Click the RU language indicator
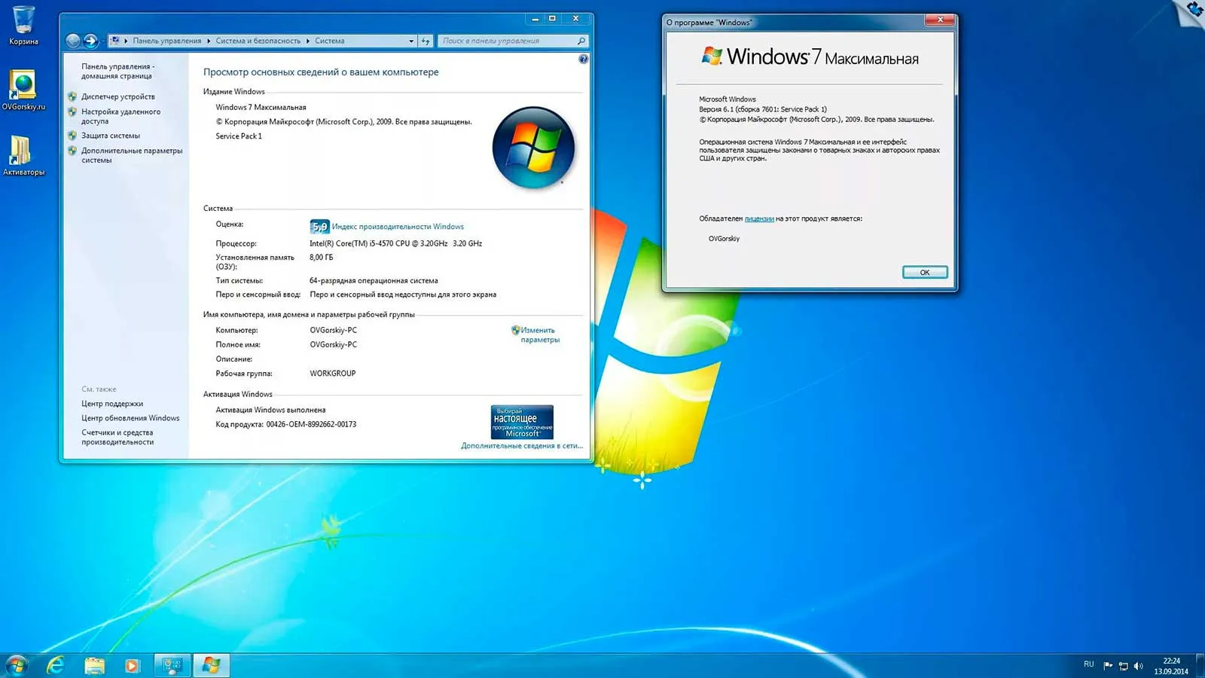 (1088, 664)
